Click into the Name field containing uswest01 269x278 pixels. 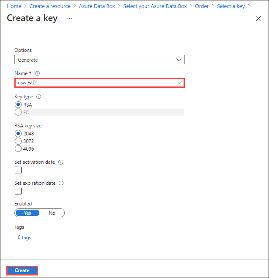pyautogui.click(x=99, y=83)
